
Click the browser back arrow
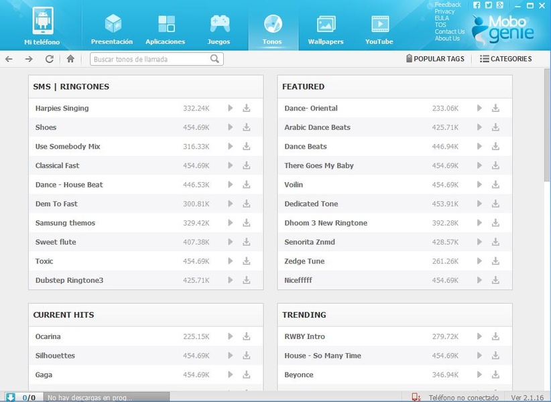[9, 59]
